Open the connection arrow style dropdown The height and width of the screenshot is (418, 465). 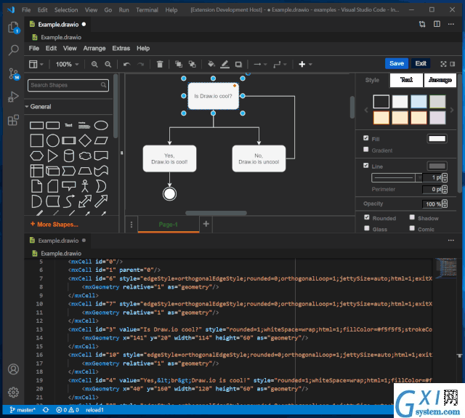[260, 64]
